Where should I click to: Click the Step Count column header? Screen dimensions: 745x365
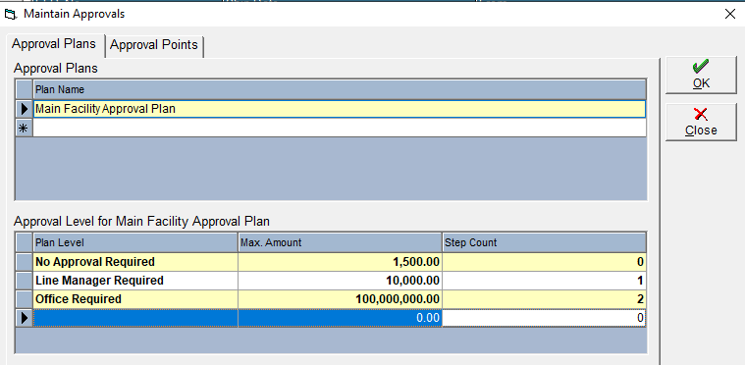coord(544,242)
